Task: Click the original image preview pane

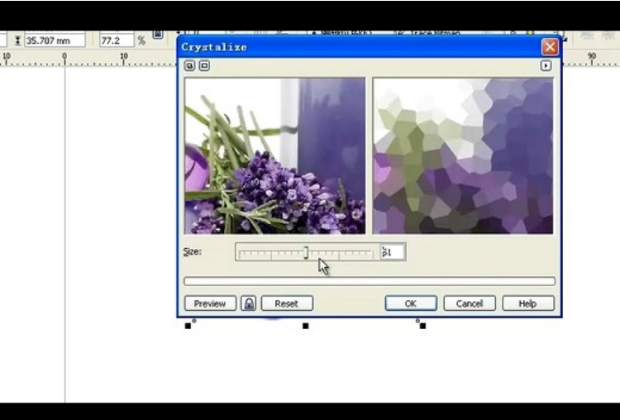Action: click(274, 155)
